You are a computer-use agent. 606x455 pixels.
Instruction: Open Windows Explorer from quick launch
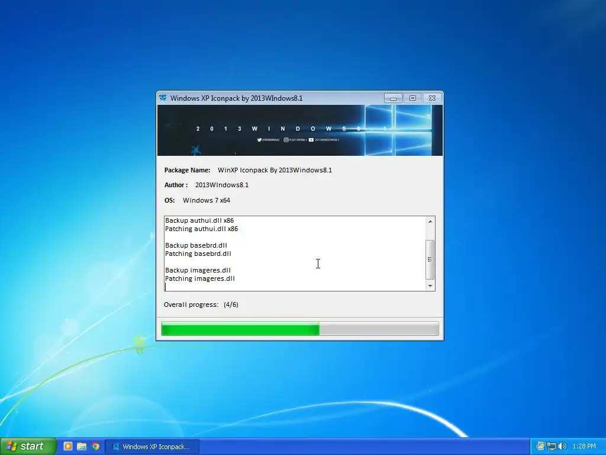(x=82, y=446)
